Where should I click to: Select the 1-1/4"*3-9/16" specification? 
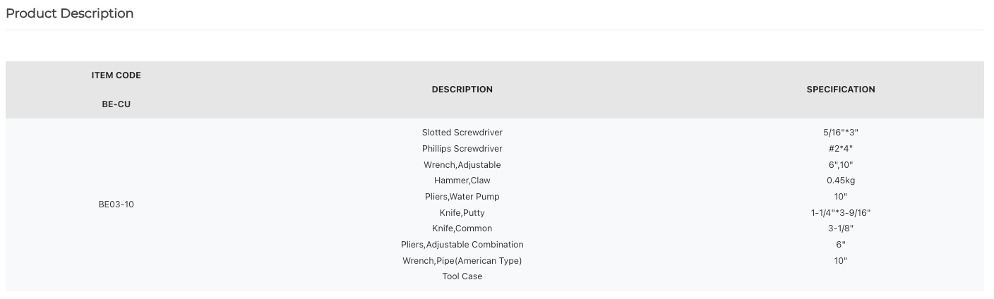(x=841, y=213)
